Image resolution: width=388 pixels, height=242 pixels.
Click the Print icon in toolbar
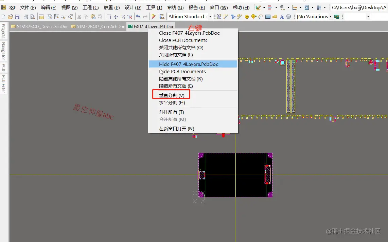[26, 17]
